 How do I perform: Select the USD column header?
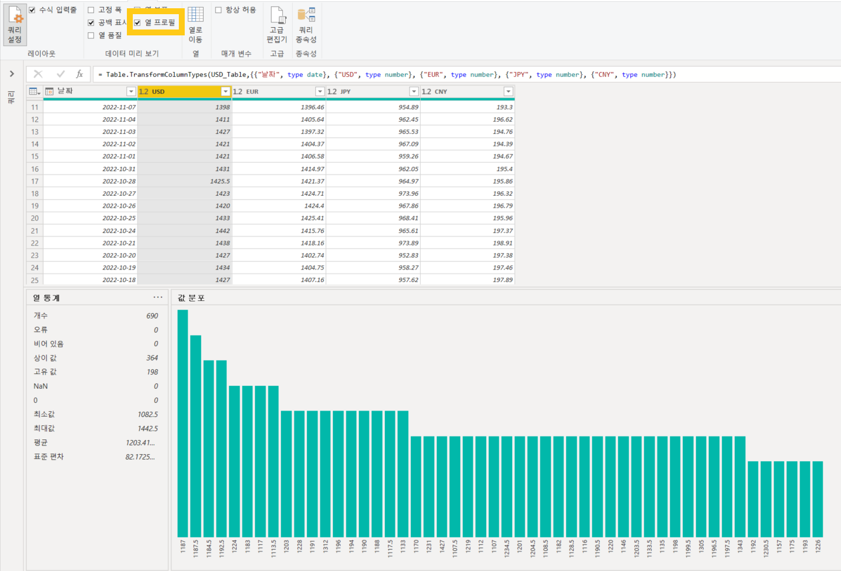pos(184,91)
